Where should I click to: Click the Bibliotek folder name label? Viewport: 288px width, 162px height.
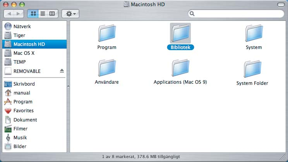tap(180, 47)
